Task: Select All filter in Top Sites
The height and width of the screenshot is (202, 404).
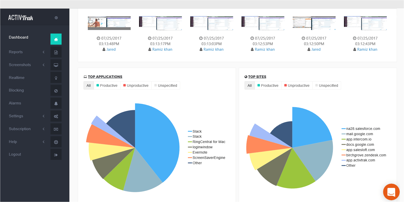Action: tap(250, 85)
